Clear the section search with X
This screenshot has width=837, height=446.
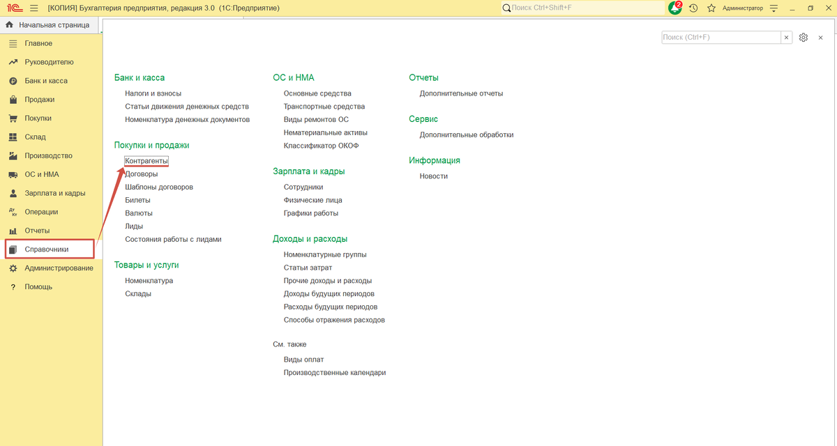coord(787,38)
